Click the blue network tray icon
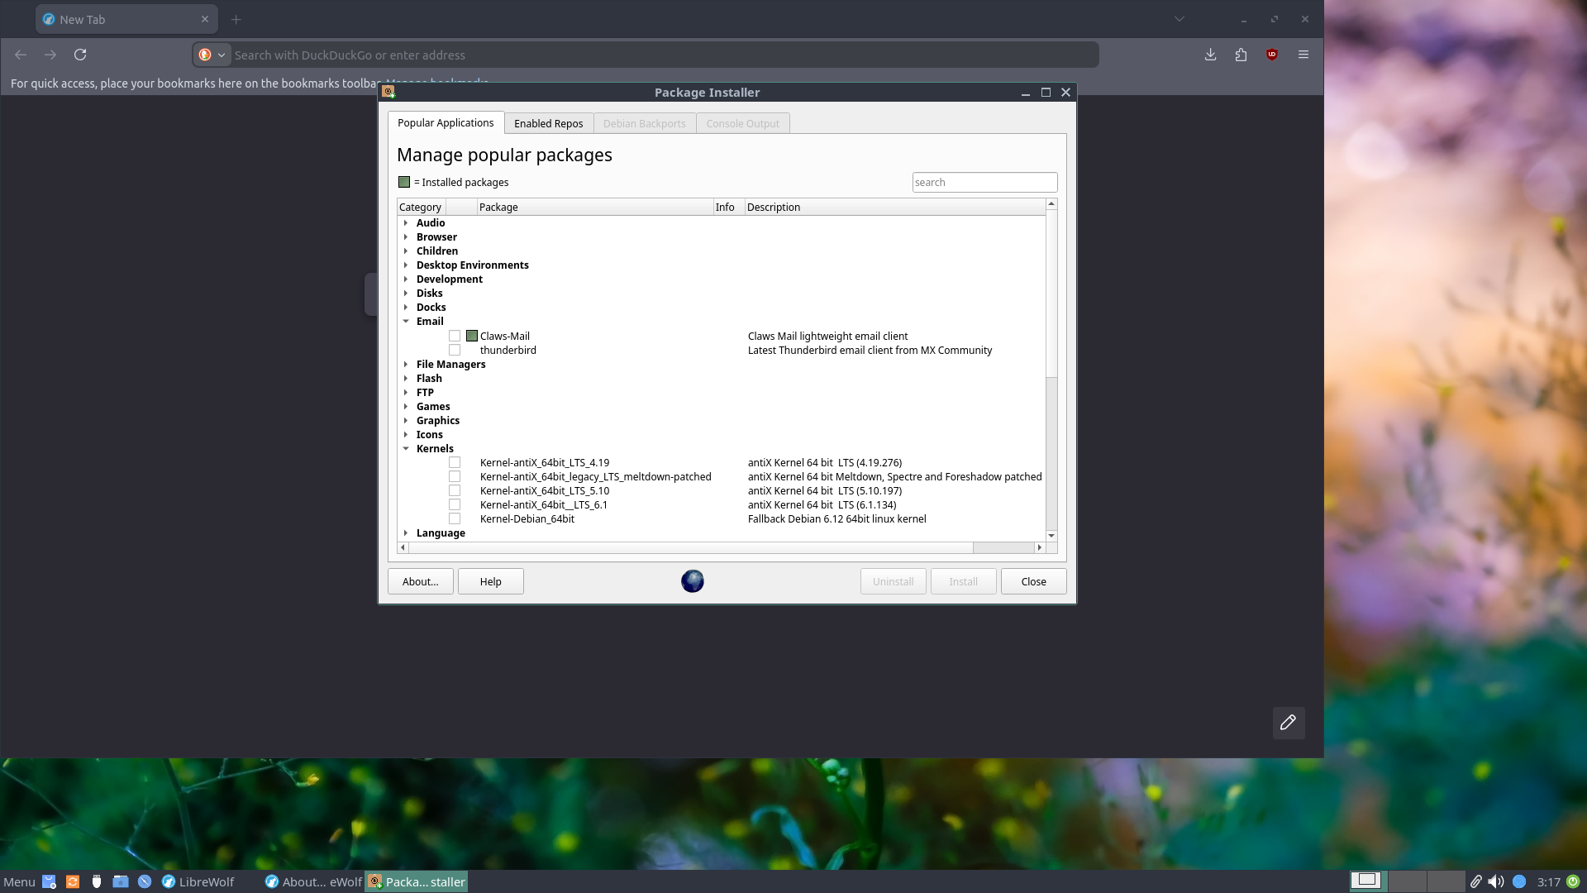1587x893 pixels. 1519,881
